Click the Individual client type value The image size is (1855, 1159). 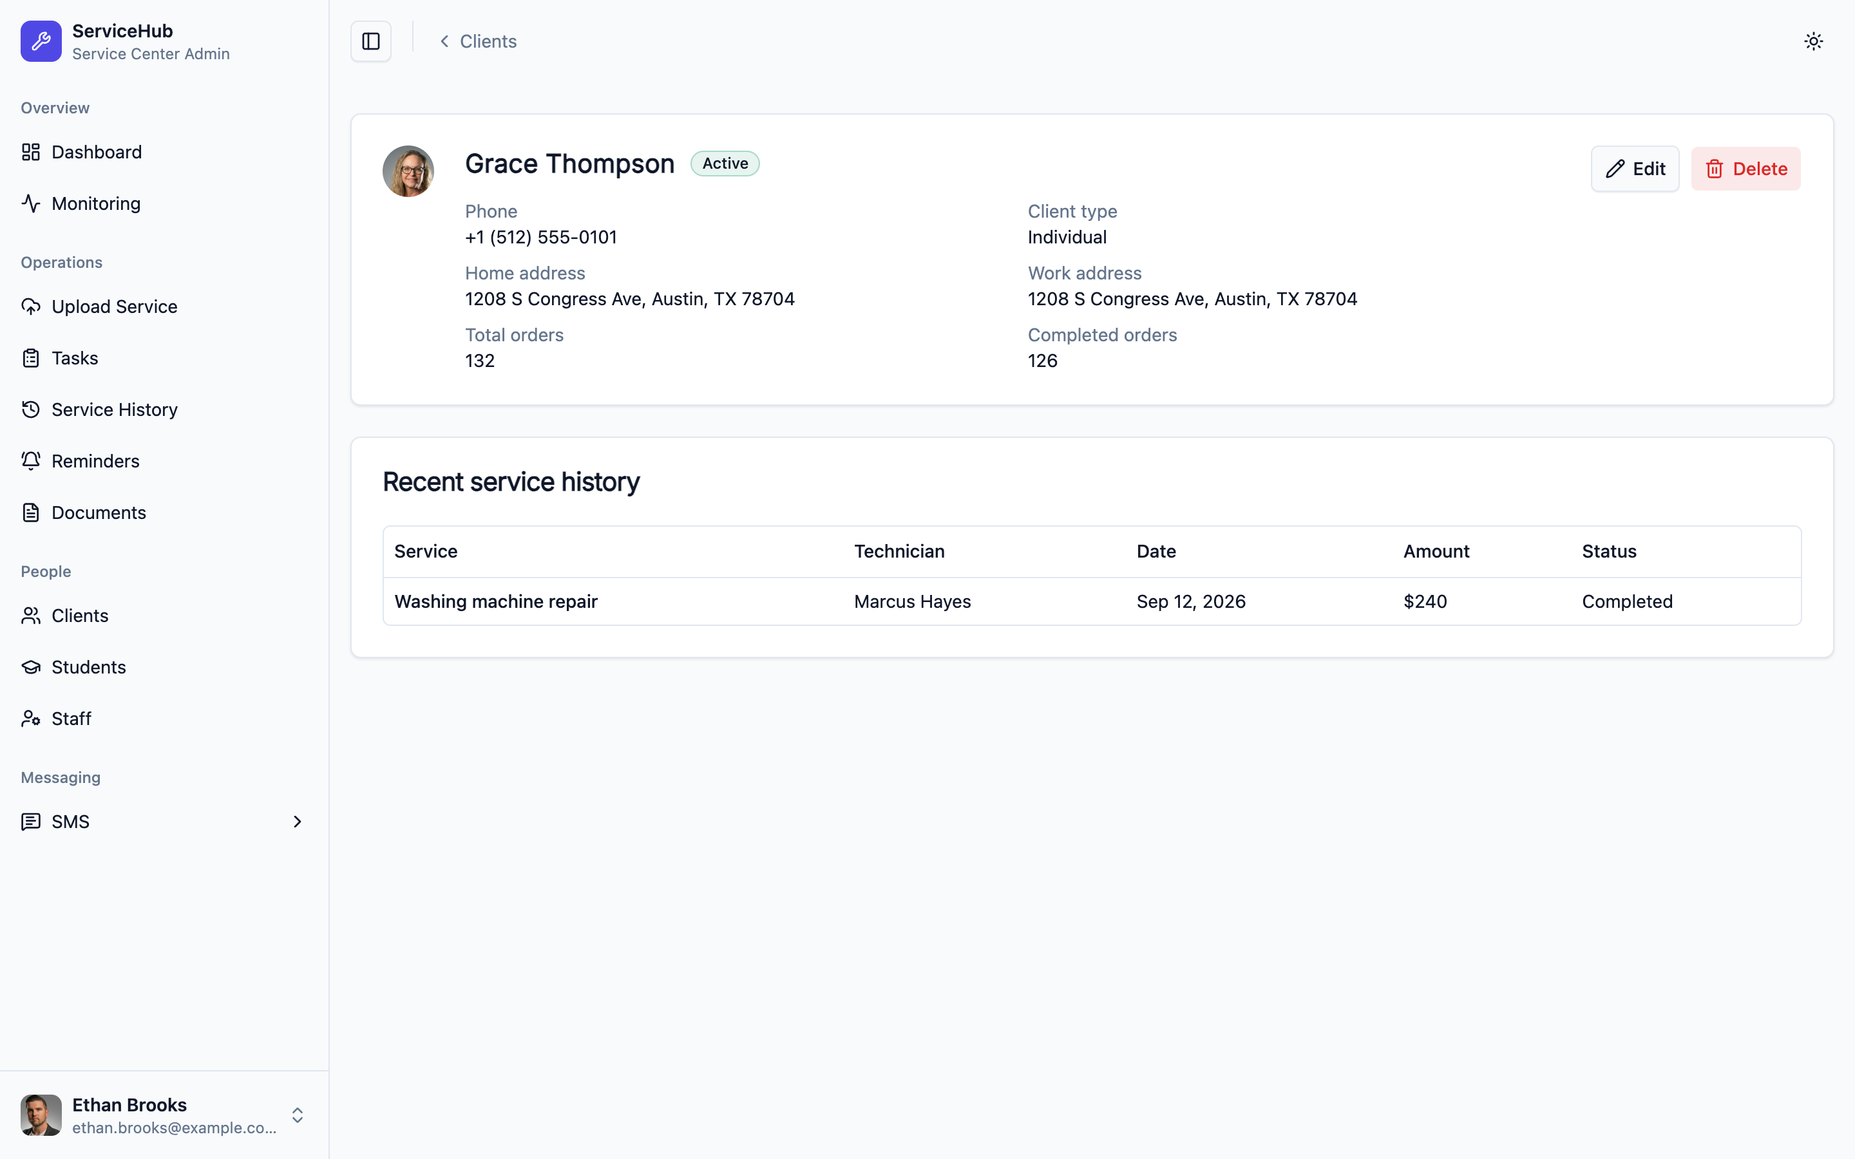pos(1067,237)
